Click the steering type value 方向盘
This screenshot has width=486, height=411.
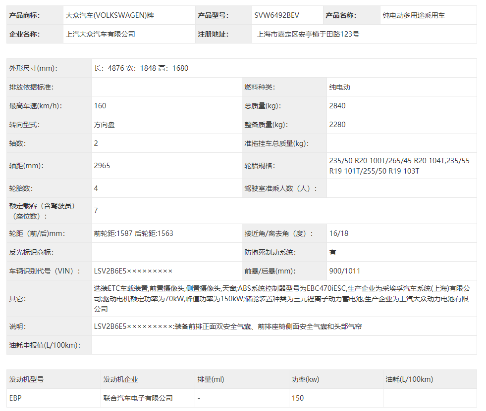105,125
